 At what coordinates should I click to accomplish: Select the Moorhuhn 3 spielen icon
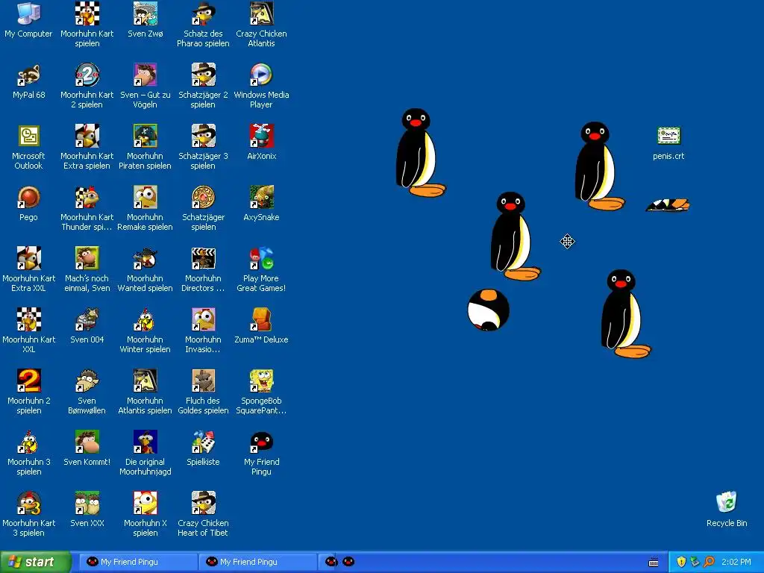pyautogui.click(x=28, y=442)
